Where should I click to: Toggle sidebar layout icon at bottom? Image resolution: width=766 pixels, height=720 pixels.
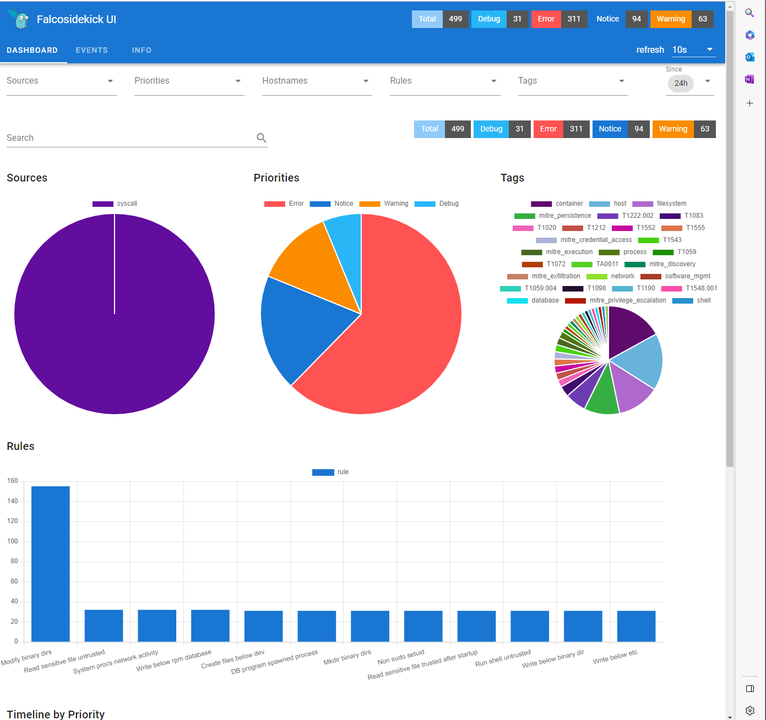coord(749,689)
